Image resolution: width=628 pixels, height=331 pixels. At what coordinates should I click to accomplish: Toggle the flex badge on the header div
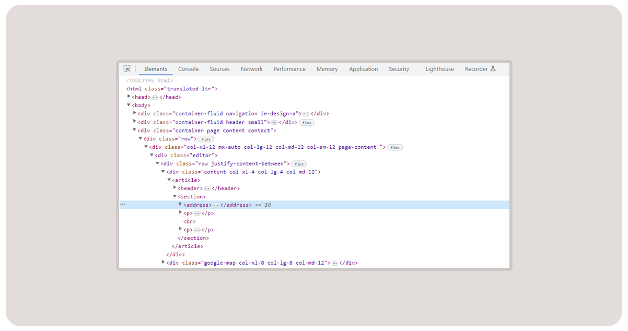click(306, 122)
